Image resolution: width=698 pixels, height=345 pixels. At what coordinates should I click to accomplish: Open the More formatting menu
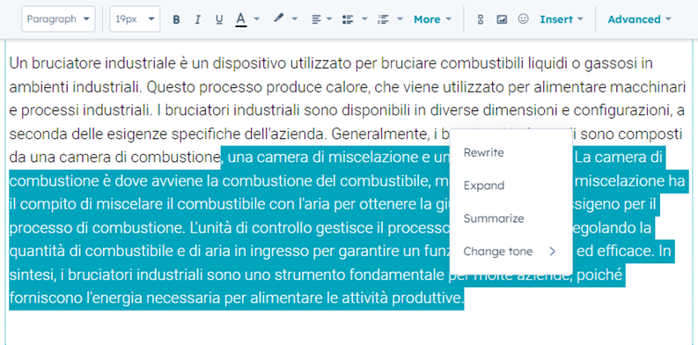(x=433, y=19)
